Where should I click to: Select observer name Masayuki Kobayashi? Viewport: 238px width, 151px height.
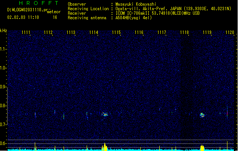[x=136, y=4]
